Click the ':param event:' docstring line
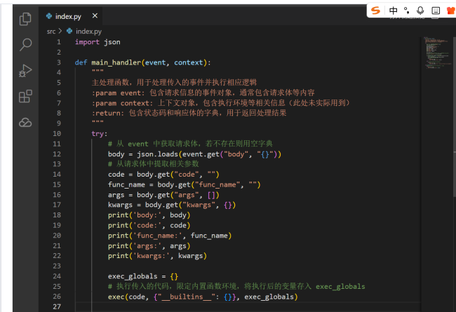Screen dimensions: 456x312 click(x=203, y=93)
